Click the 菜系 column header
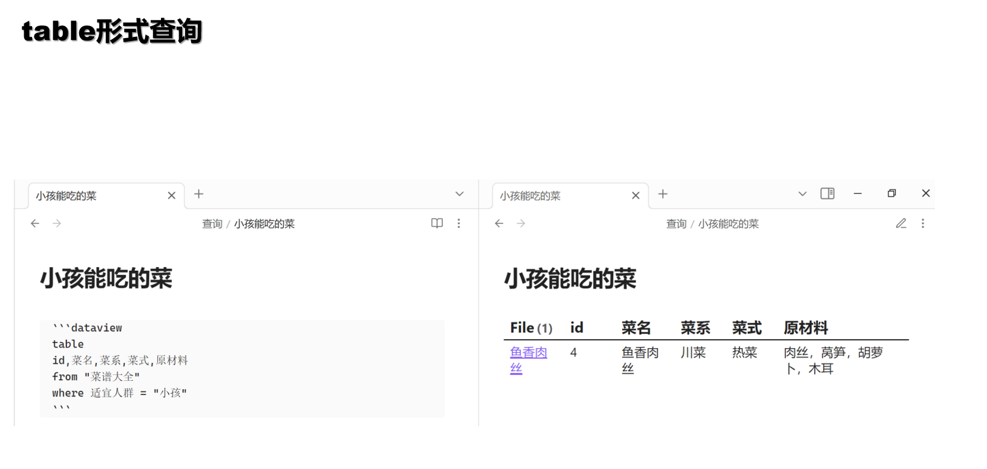 tap(695, 328)
